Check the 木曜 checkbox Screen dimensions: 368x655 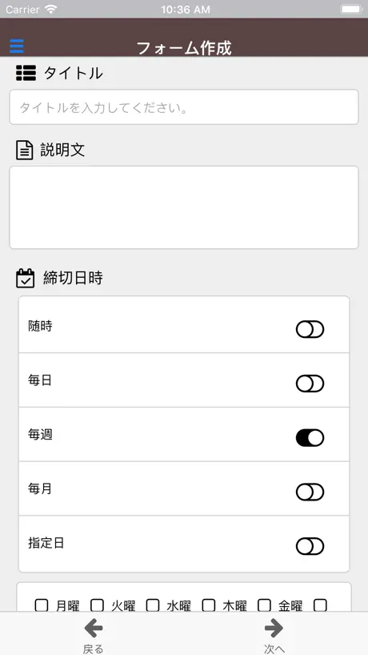(x=209, y=605)
